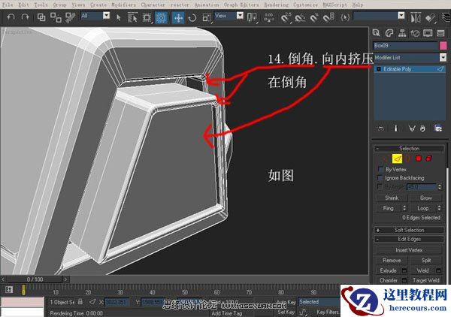Enable the Ignore Backfacing checkbox

coord(380,177)
